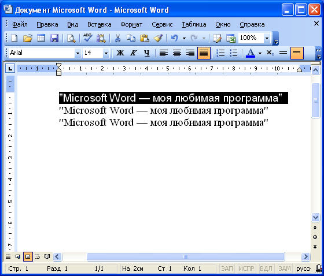Toggle the highlighted line spacing button
The height and width of the screenshot is (276, 324).
tap(297, 53)
